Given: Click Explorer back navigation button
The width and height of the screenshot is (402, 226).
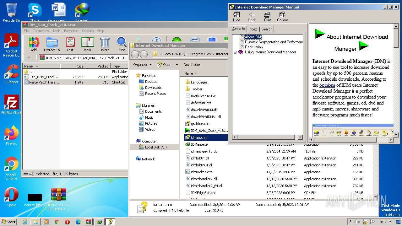Looking at the screenshot, I should 135,54.
